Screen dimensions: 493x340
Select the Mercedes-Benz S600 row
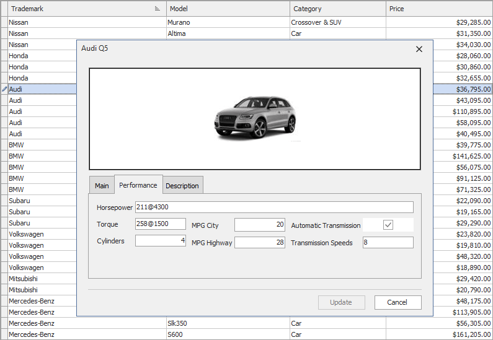point(186,334)
